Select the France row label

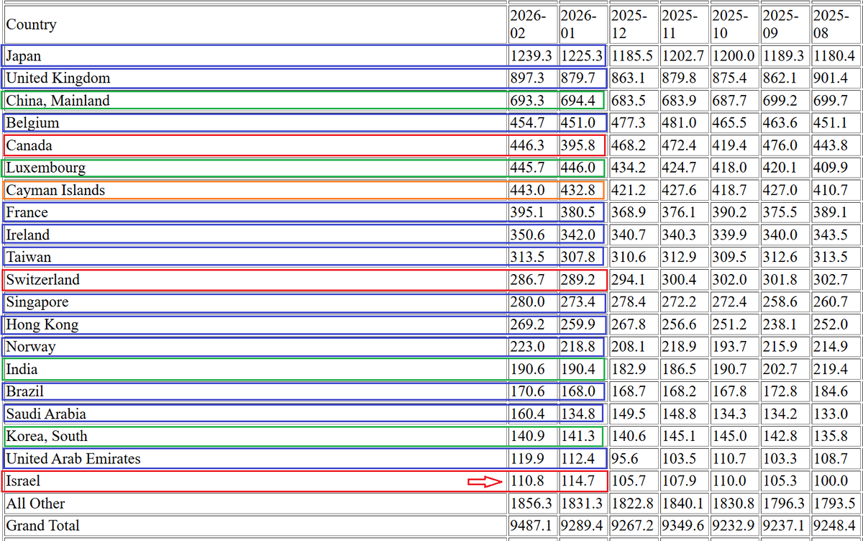[27, 212]
